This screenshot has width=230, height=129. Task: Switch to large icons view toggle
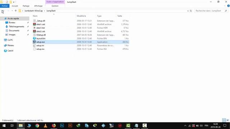click(x=227, y=120)
